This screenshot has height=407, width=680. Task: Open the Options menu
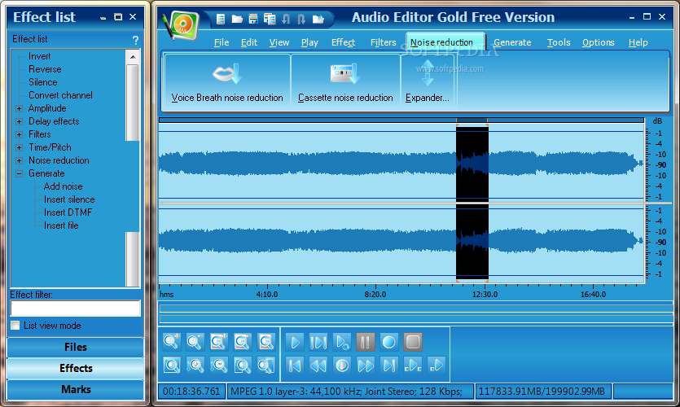[598, 42]
